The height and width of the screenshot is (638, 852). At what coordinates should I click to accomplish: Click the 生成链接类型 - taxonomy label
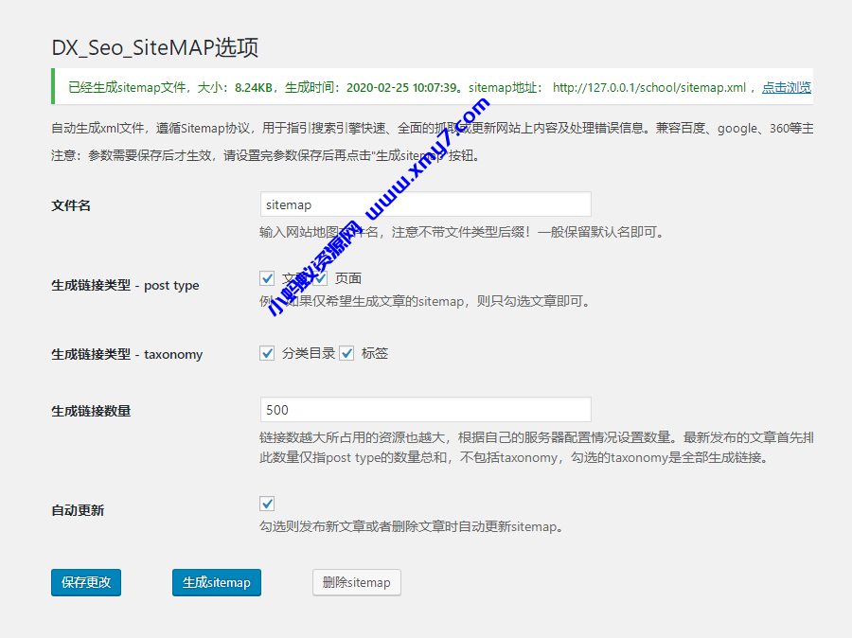(127, 354)
